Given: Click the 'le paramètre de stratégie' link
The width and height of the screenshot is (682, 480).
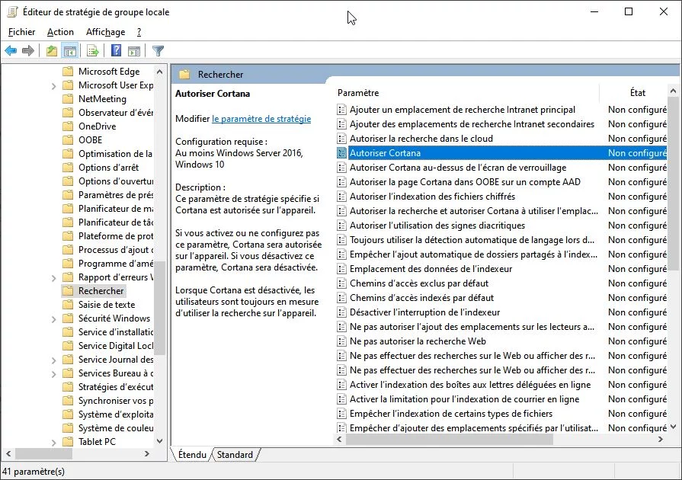Looking at the screenshot, I should pos(261,119).
